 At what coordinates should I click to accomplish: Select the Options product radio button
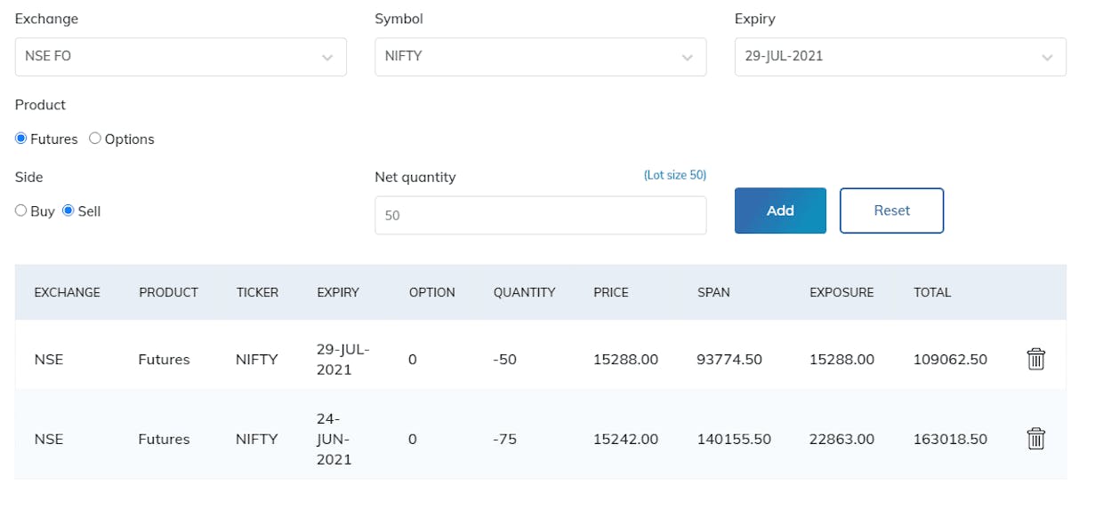click(x=95, y=139)
